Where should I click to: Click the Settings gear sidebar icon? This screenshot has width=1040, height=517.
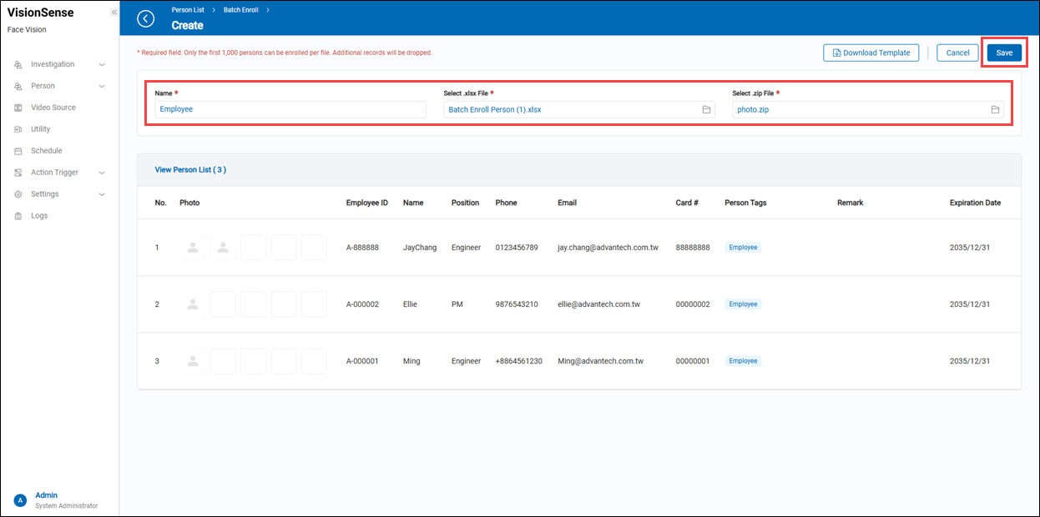click(20, 193)
